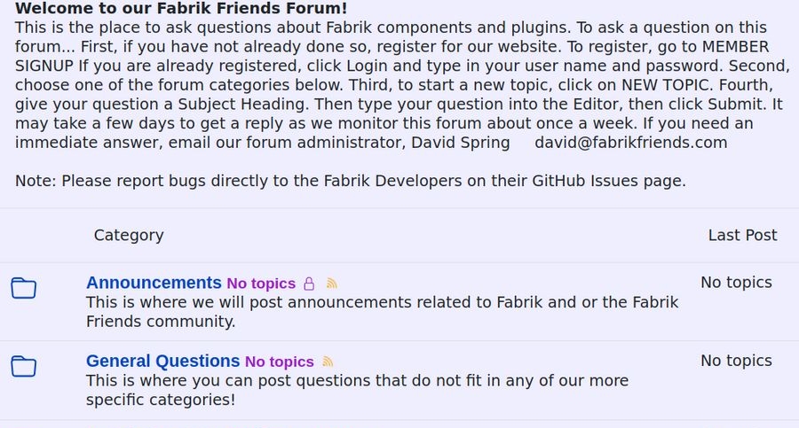Click the david@fabrikfriends.com email address

[x=630, y=143]
